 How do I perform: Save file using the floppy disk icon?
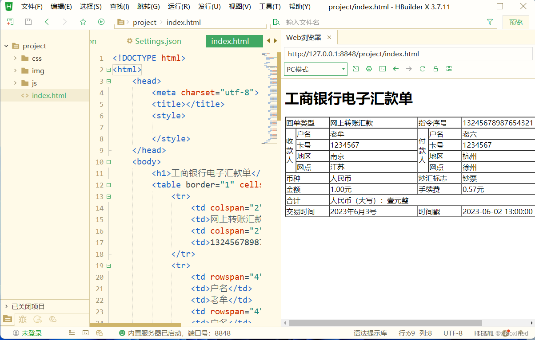(28, 22)
